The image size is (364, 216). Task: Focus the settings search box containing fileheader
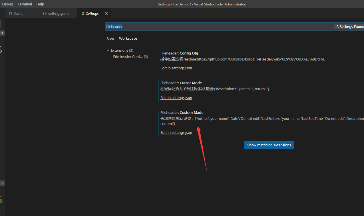[234, 27]
